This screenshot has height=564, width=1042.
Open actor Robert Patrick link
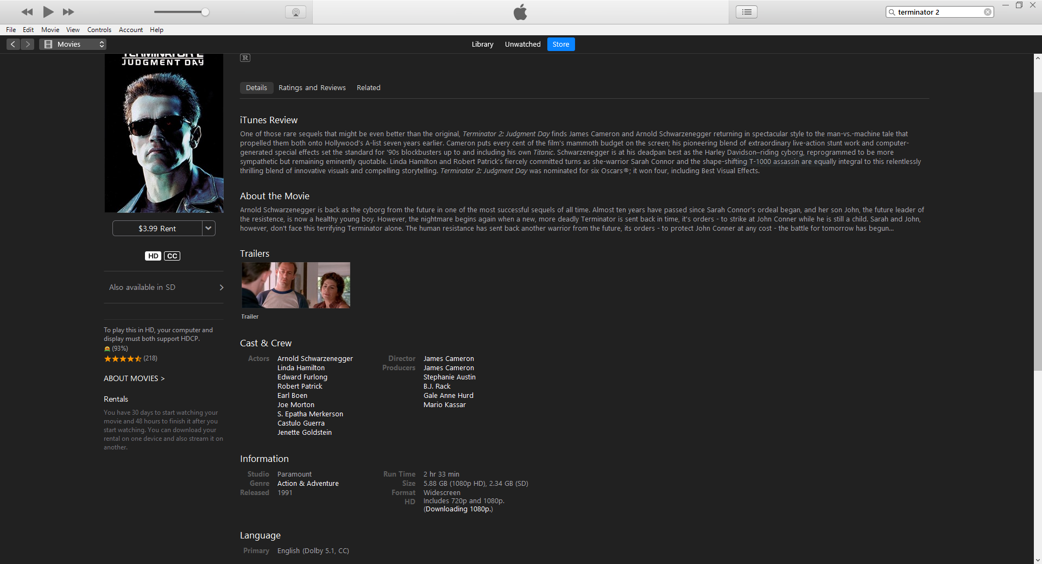300,386
